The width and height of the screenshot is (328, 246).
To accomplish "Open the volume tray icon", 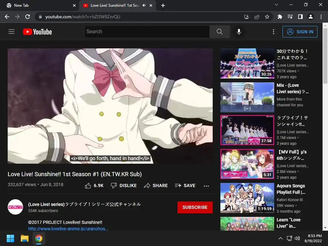I will point(297,238).
